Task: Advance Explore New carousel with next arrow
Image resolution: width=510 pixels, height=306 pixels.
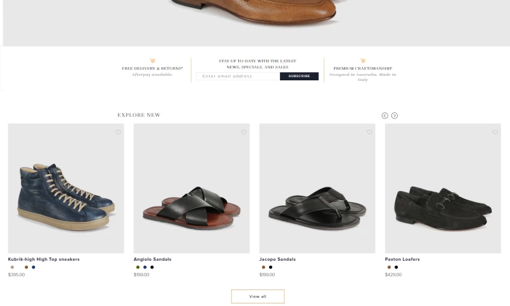Action: pos(395,115)
